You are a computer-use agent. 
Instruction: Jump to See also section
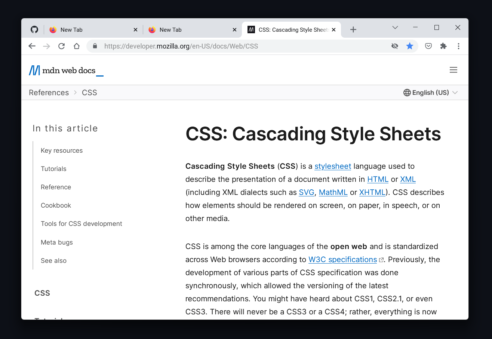pyautogui.click(x=53, y=261)
